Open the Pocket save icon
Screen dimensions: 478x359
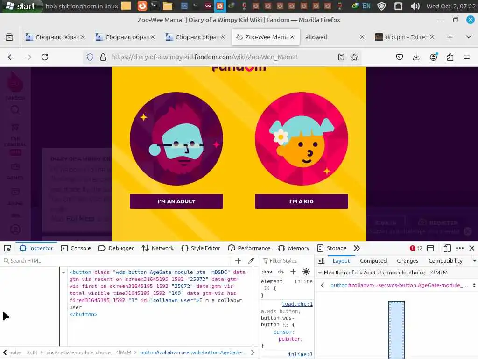pyautogui.click(x=400, y=57)
